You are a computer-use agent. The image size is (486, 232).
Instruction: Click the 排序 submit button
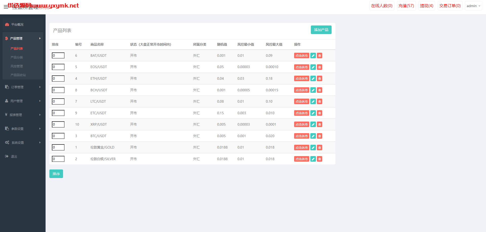point(56,174)
